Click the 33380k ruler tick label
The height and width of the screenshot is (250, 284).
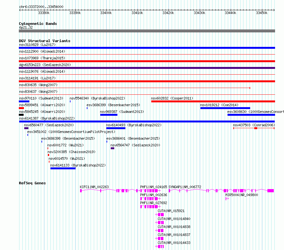point(44,13)
